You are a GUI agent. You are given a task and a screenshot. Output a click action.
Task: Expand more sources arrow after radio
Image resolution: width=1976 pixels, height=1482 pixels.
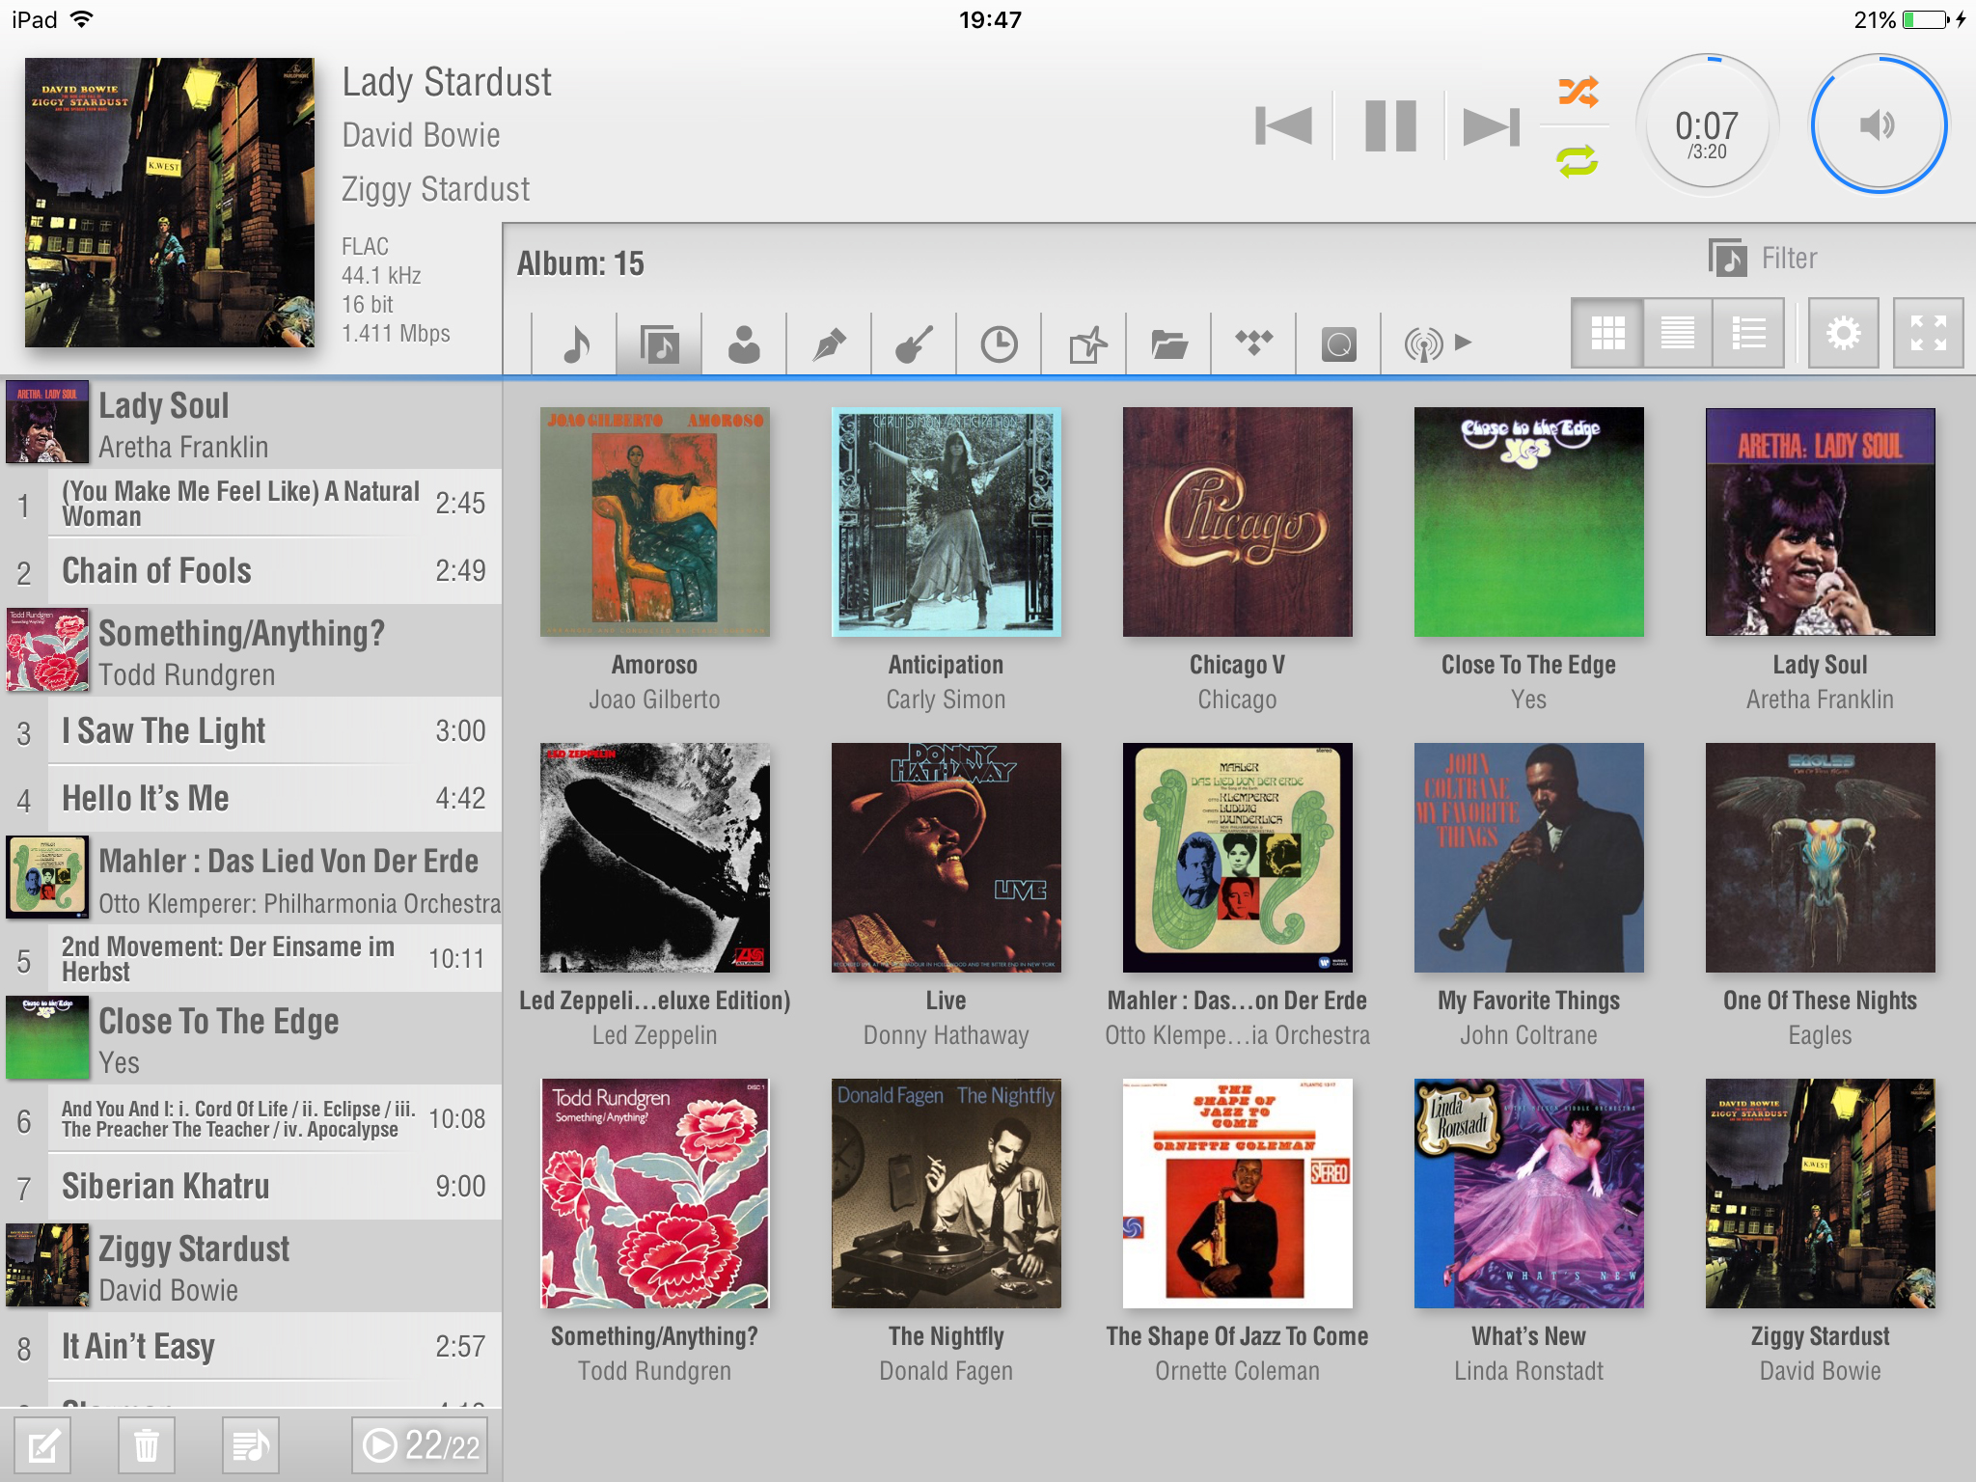tap(1464, 342)
